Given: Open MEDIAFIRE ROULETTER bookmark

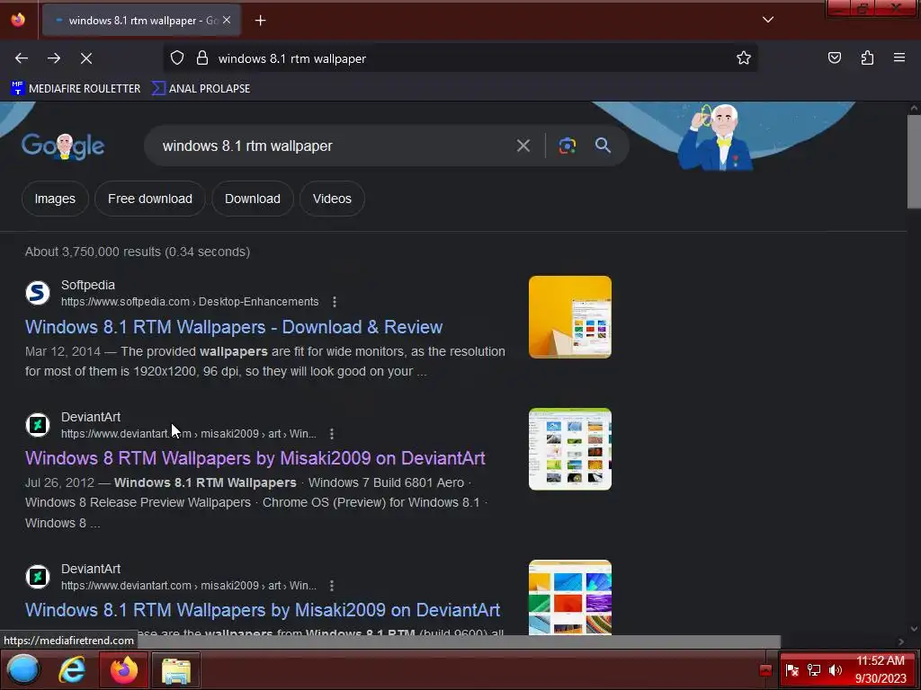Looking at the screenshot, I should pos(76,89).
